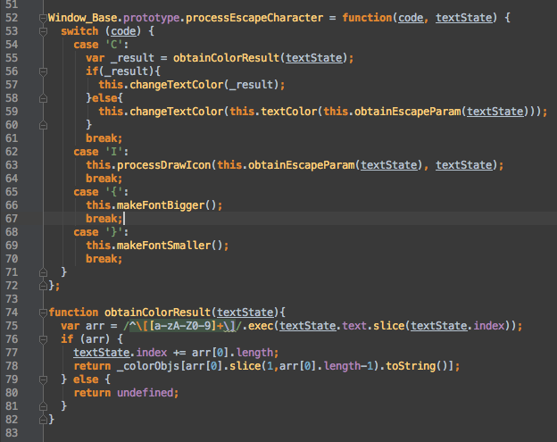This screenshot has height=442, width=557.
Task: Fold the if (arr) block on line 76
Action: pyautogui.click(x=43, y=339)
